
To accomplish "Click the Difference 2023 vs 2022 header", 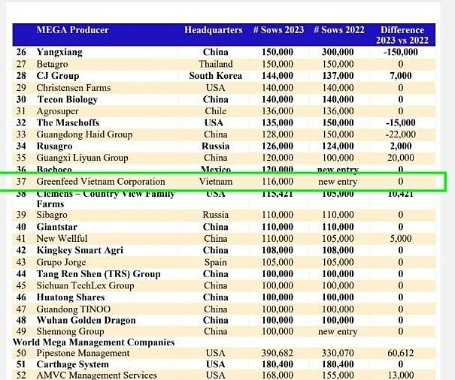I will coord(402,35).
